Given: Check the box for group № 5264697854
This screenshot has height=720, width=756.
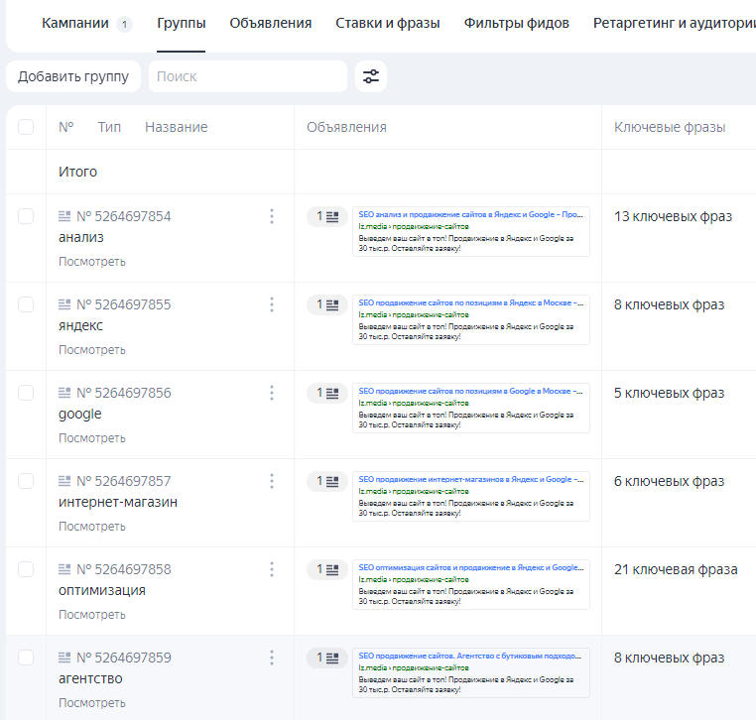Looking at the screenshot, I should [26, 216].
